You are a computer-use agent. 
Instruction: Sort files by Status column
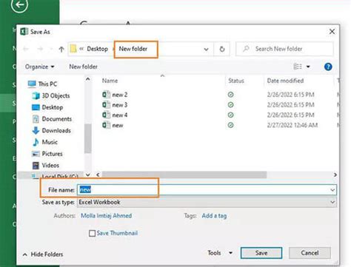tap(236, 81)
